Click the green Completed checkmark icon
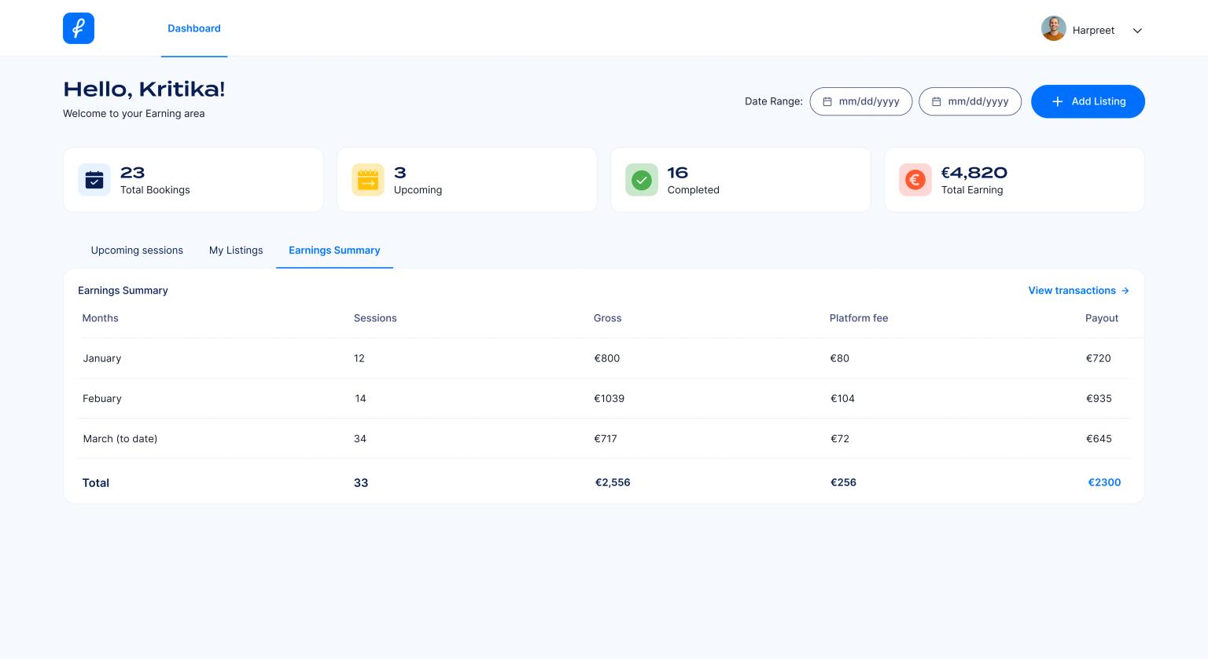This screenshot has height=659, width=1208. pos(642,180)
